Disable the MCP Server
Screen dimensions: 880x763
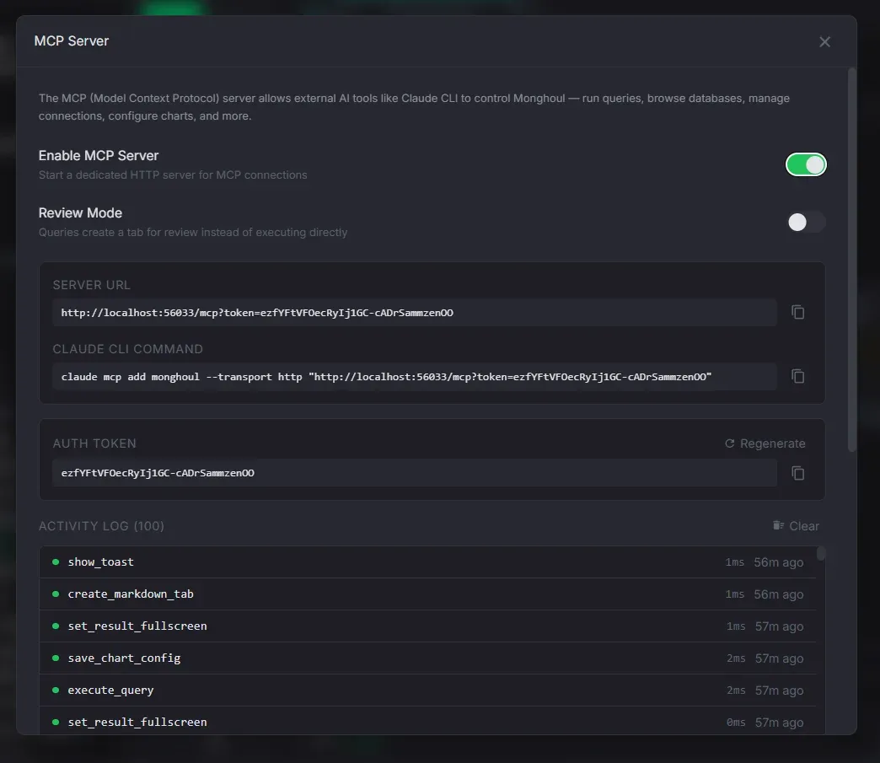806,164
